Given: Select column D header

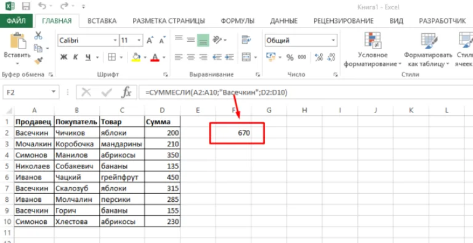Looking at the screenshot, I should [163, 111].
